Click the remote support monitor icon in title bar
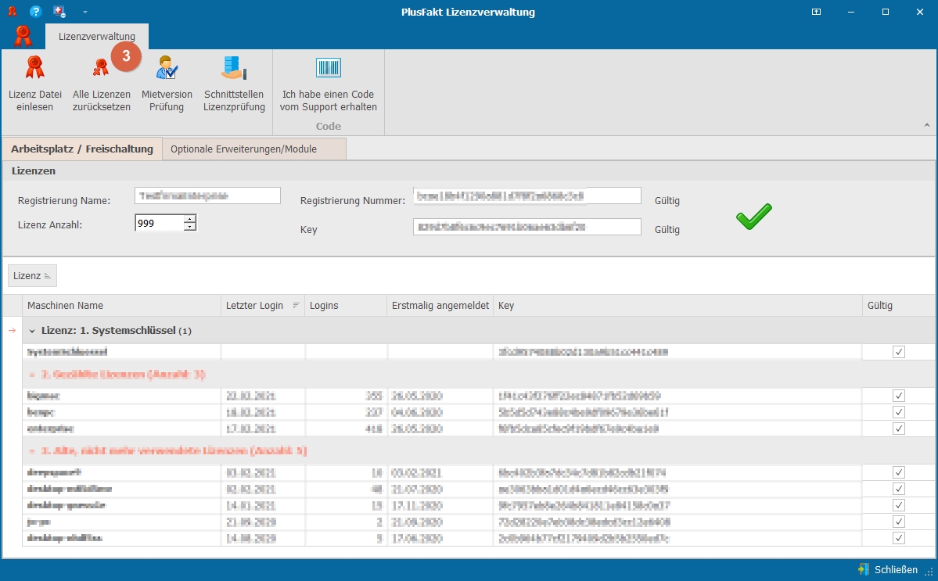The image size is (938, 581). [59, 12]
